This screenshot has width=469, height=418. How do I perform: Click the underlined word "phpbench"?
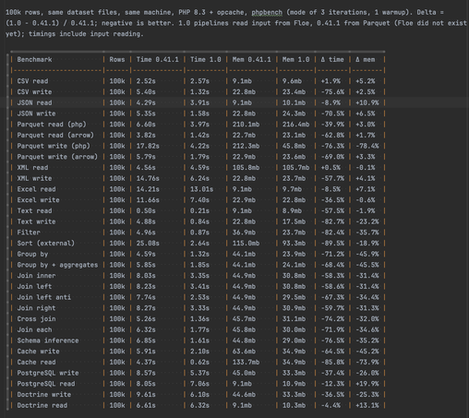click(x=267, y=12)
